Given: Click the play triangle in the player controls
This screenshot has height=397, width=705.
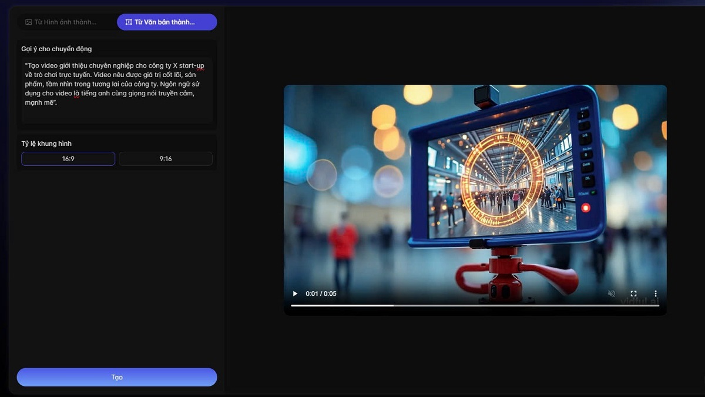Looking at the screenshot, I should click(x=294, y=293).
